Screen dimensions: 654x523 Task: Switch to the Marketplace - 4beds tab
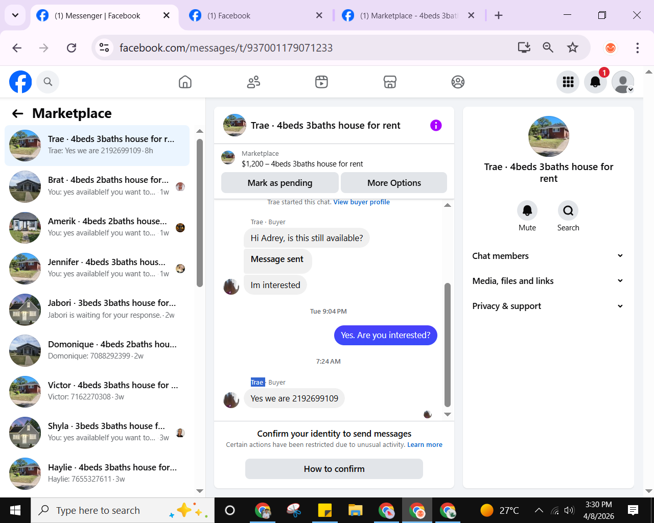409,15
